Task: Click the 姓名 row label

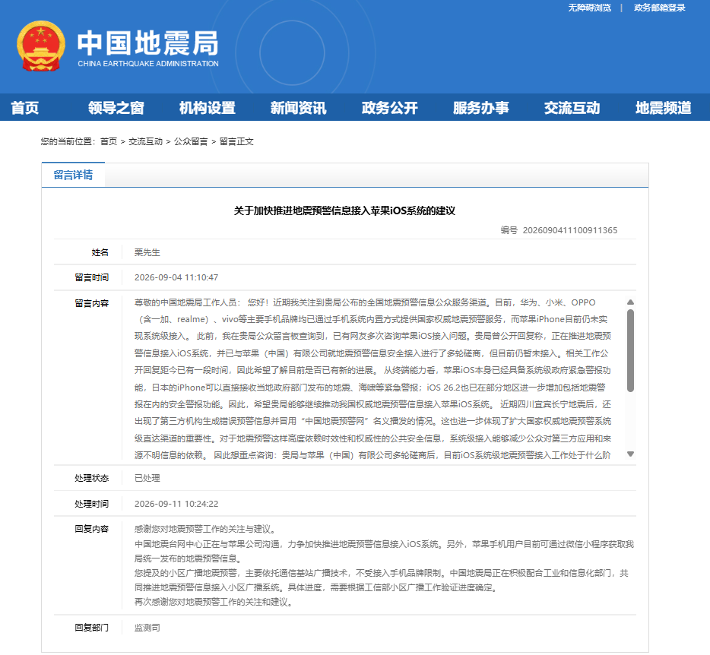Action: pos(100,252)
